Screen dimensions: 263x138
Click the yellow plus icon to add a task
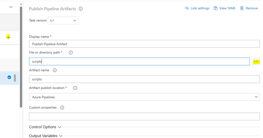(8, 37)
